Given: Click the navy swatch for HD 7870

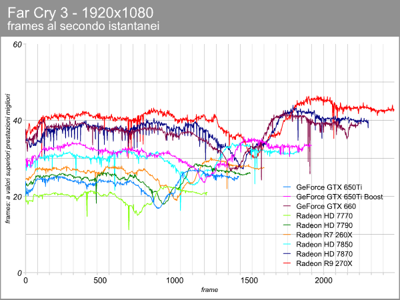Looking at the screenshot, I should click(x=287, y=254).
